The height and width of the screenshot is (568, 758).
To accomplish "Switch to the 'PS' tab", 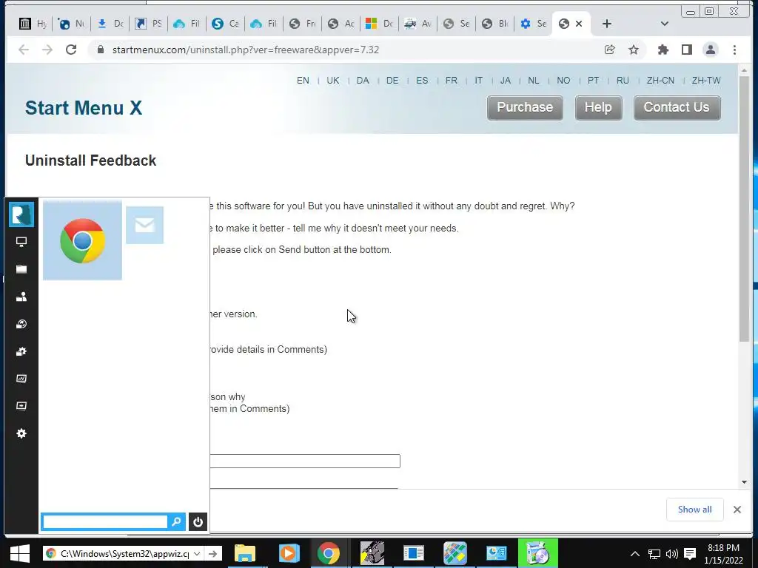I will [x=148, y=24].
